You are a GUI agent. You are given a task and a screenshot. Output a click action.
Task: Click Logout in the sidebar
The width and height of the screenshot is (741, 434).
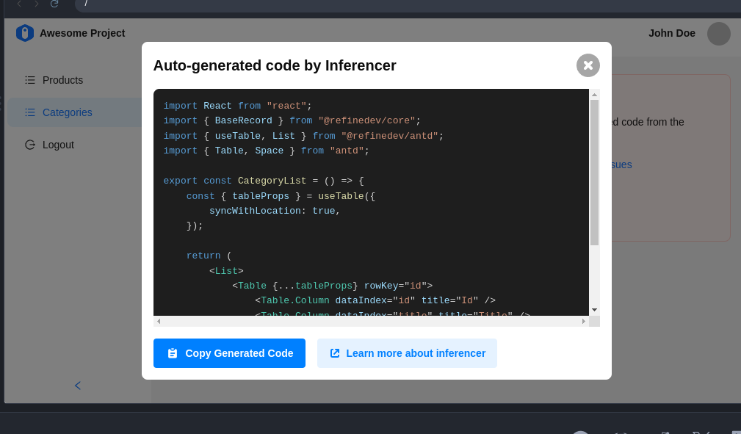click(58, 145)
